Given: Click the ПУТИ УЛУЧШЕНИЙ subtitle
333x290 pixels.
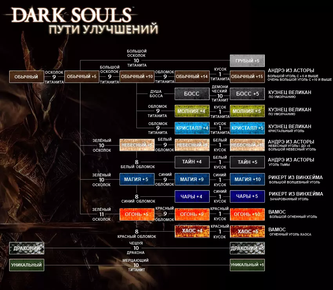Looking at the screenshot, I should coord(103,29).
